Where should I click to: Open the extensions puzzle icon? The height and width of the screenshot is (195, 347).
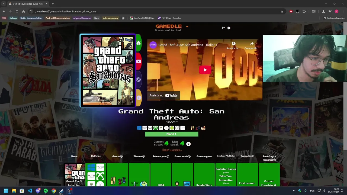point(304,11)
